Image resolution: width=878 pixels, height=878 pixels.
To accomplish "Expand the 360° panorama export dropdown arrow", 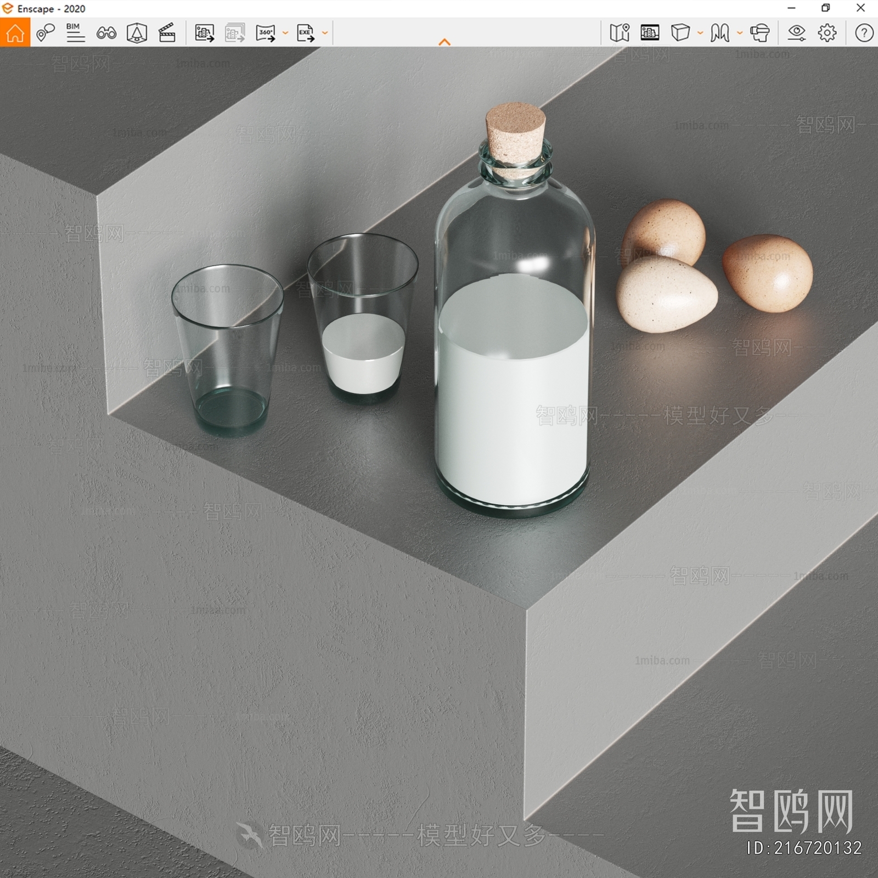I will pos(285,33).
